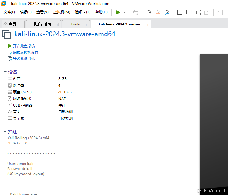Click the sound card speaker icon
This screenshot has width=228, height=195.
[x=10, y=112]
